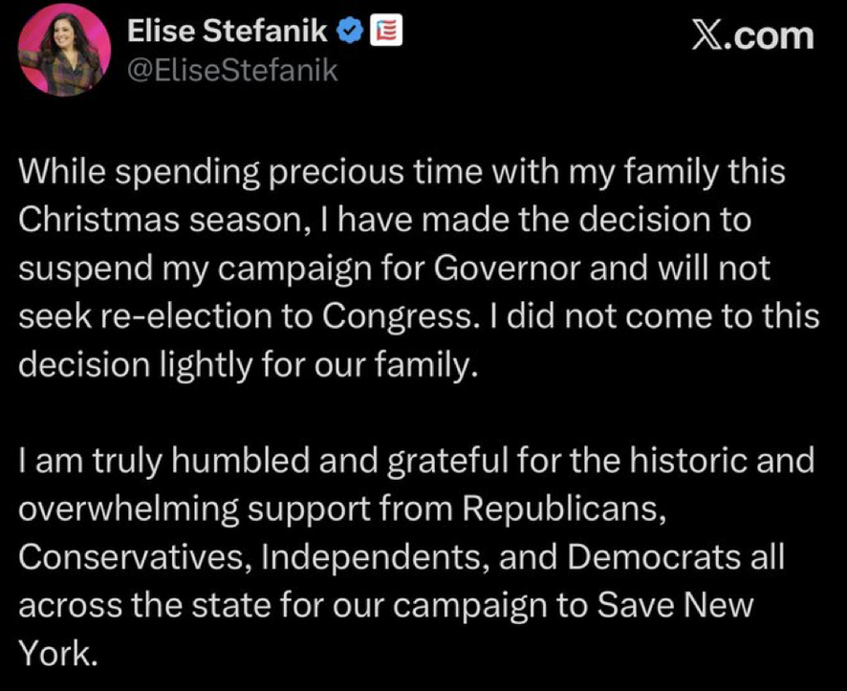Visit the @EliseStefanik handle link
Viewport: 847px width, 691px height.
(232, 69)
